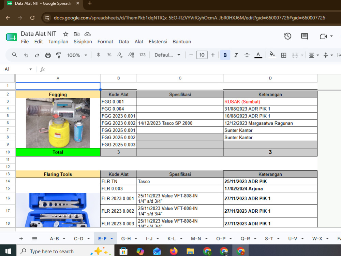
Task: Open the File menu
Action: (x=25, y=42)
